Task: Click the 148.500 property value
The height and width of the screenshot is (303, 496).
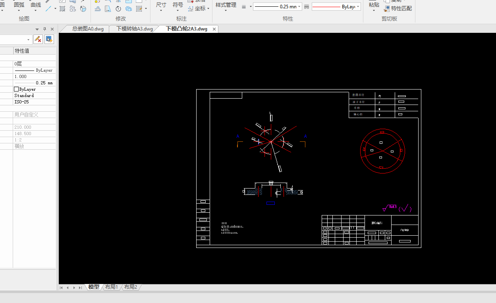Action: pyautogui.click(x=35, y=133)
